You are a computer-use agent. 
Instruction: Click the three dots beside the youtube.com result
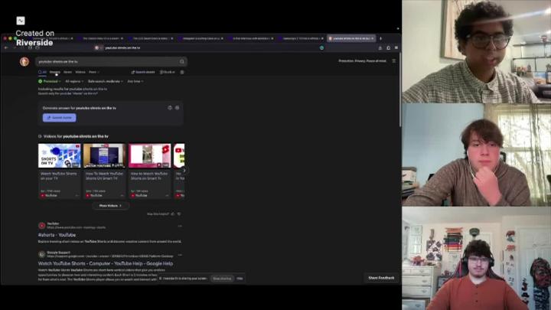180,226
